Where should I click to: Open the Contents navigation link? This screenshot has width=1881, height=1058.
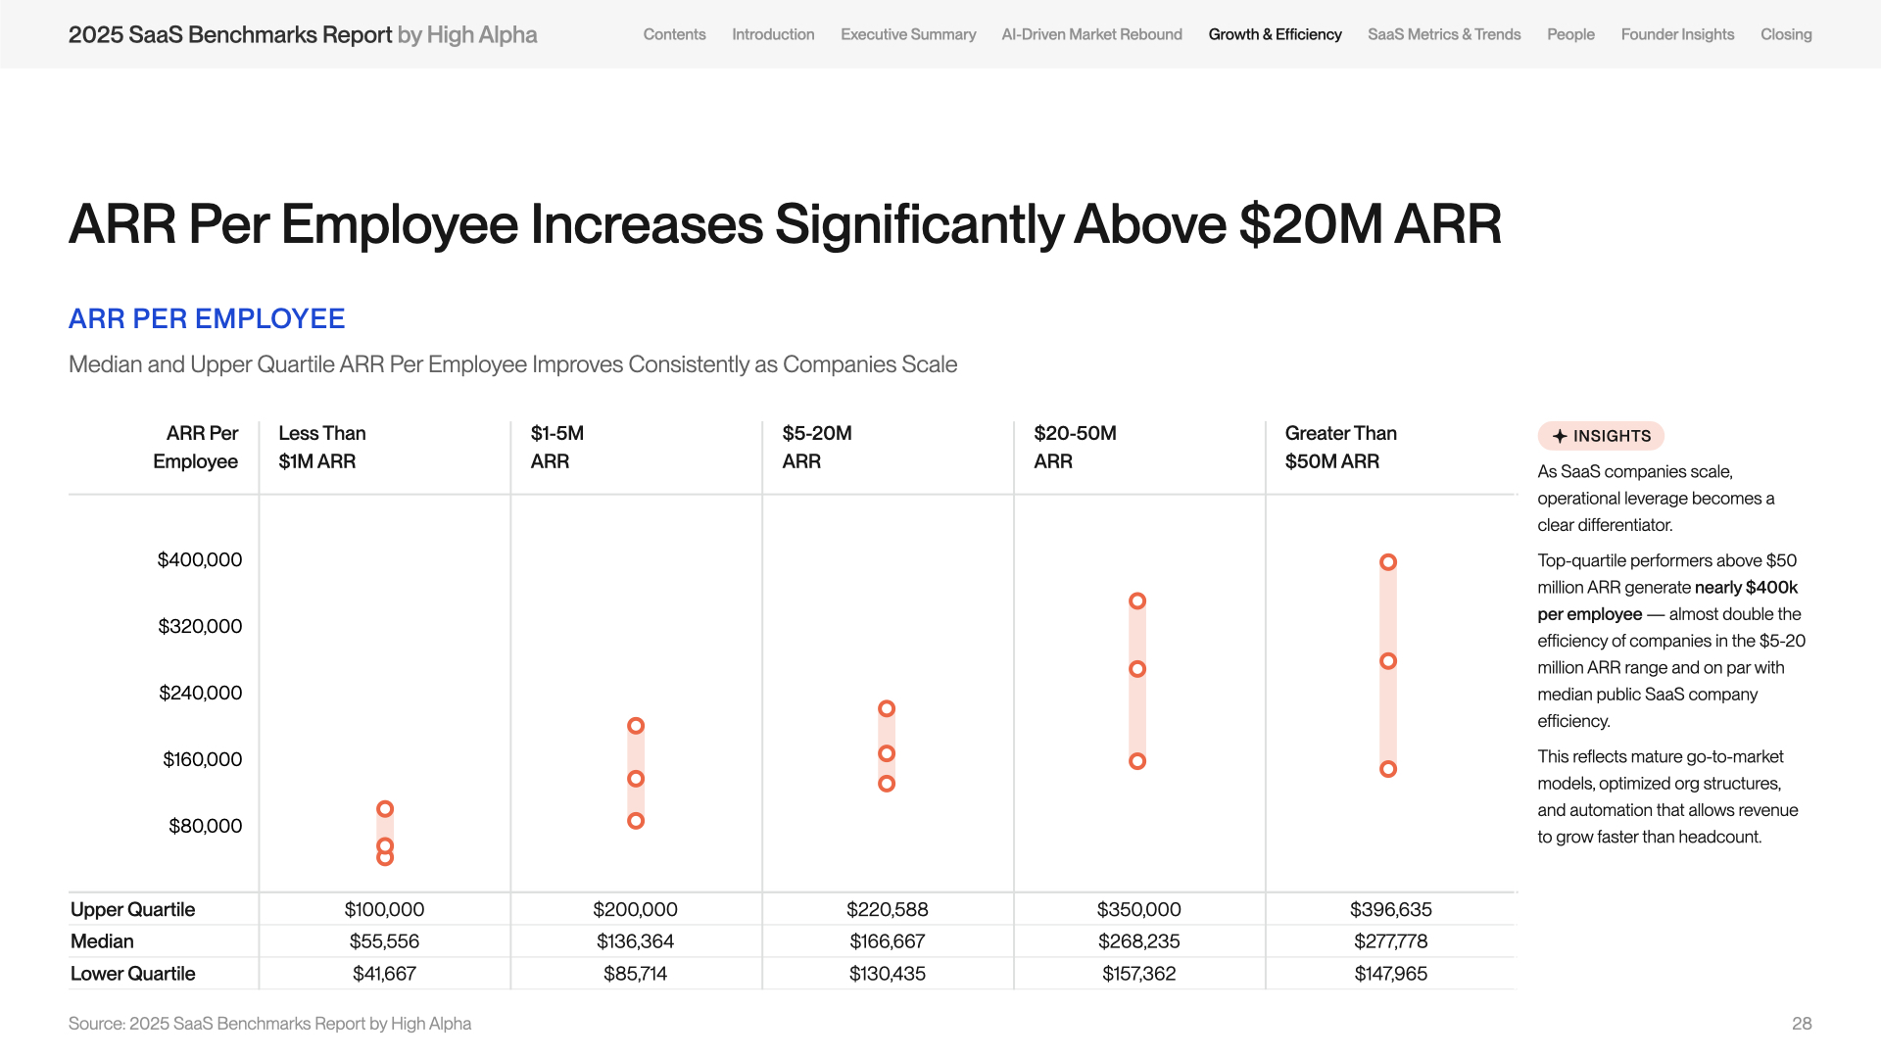click(x=674, y=34)
